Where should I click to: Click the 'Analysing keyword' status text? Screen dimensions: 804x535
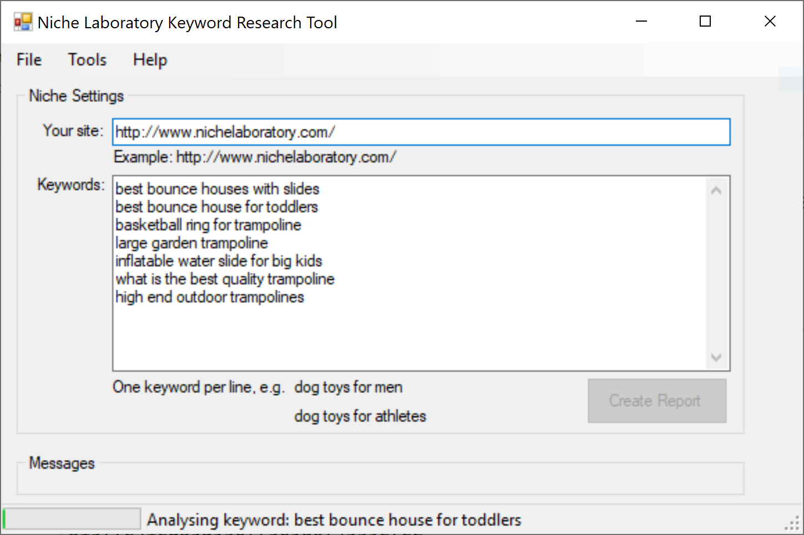pos(334,520)
